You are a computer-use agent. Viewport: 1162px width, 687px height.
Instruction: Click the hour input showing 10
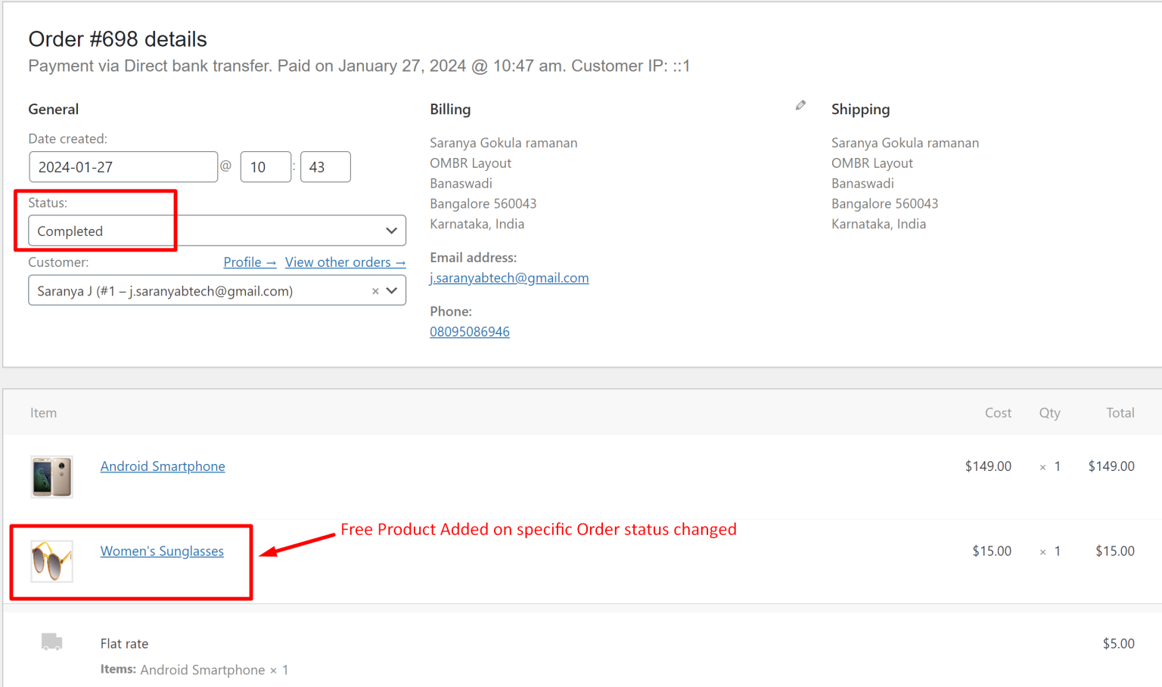pyautogui.click(x=266, y=166)
